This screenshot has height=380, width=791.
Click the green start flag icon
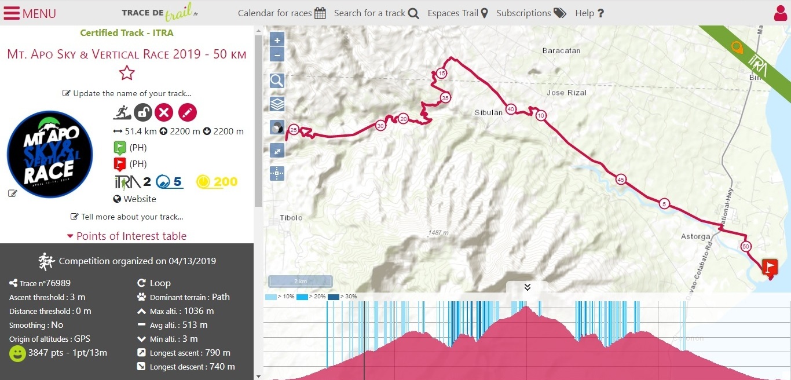click(119, 147)
